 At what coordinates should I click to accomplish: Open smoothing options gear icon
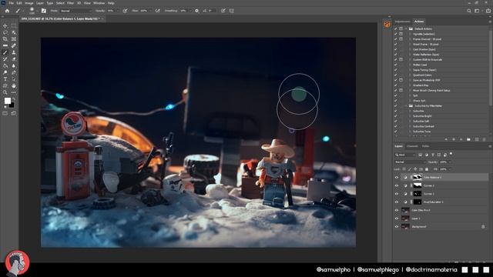pos(197,11)
